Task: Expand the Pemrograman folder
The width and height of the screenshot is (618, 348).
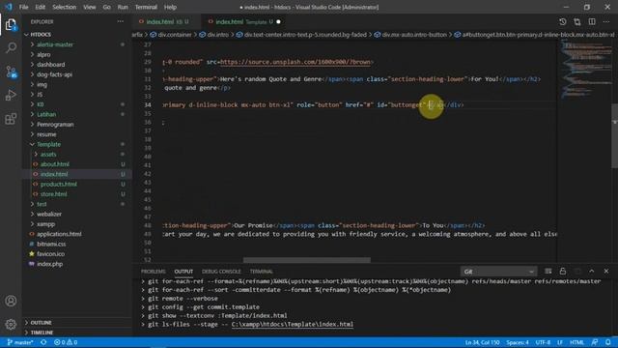Action: click(x=77, y=125)
